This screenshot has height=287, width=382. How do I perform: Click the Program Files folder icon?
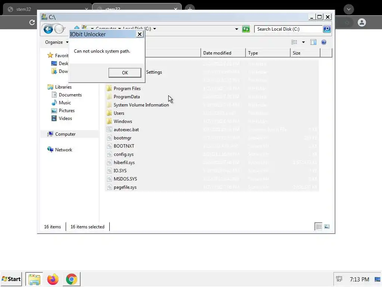pyautogui.click(x=109, y=88)
